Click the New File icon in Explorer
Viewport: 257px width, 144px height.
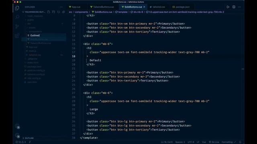(x=49, y=12)
